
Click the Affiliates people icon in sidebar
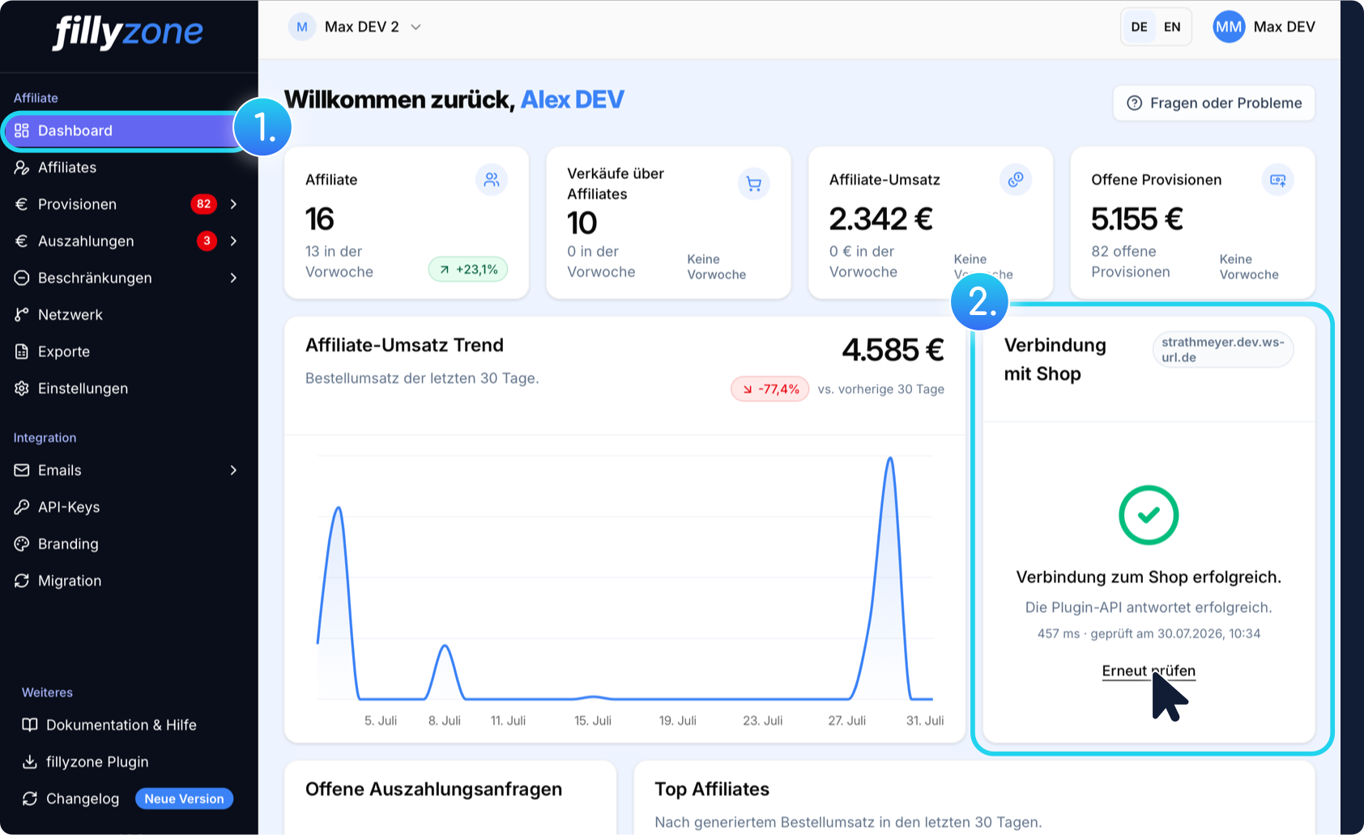click(22, 168)
